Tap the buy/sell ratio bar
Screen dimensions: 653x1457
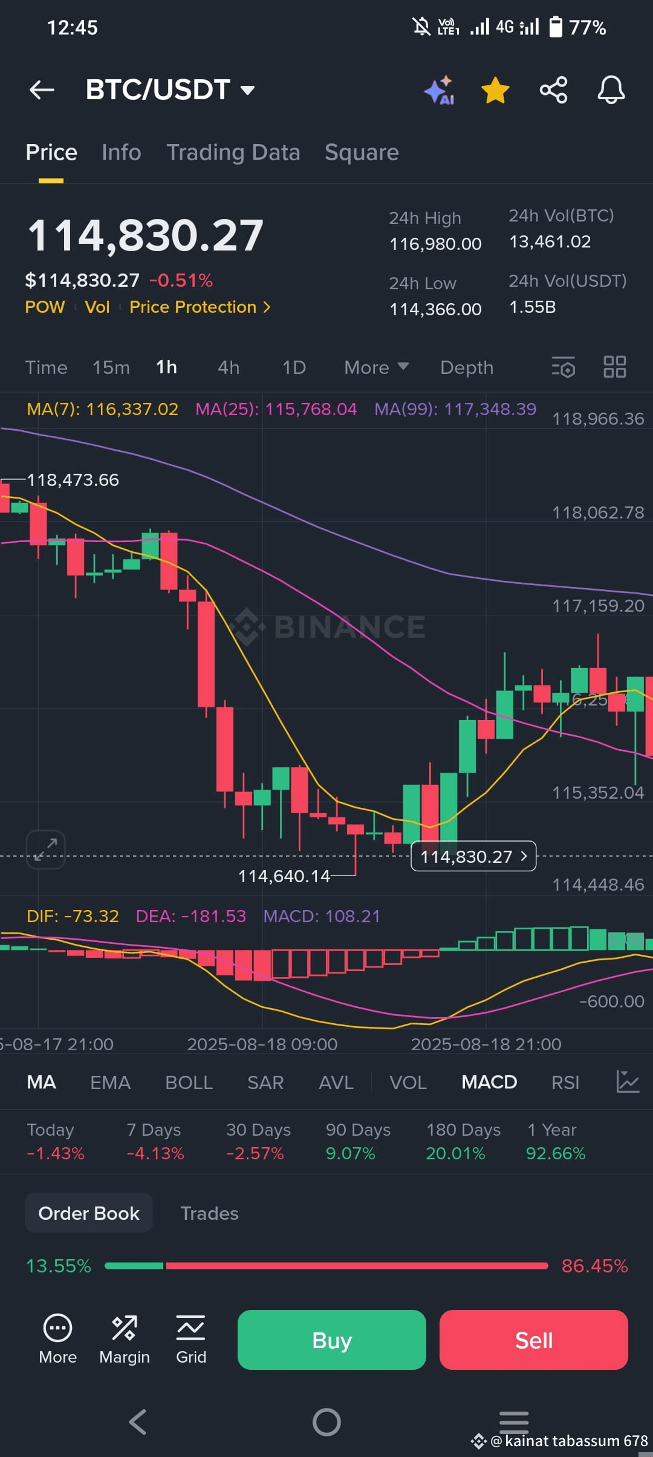(326, 1266)
